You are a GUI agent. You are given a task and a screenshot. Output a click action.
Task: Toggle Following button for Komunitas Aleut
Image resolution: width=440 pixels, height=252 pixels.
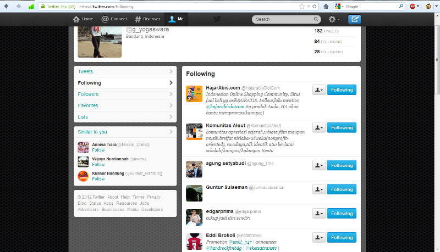tap(342, 128)
